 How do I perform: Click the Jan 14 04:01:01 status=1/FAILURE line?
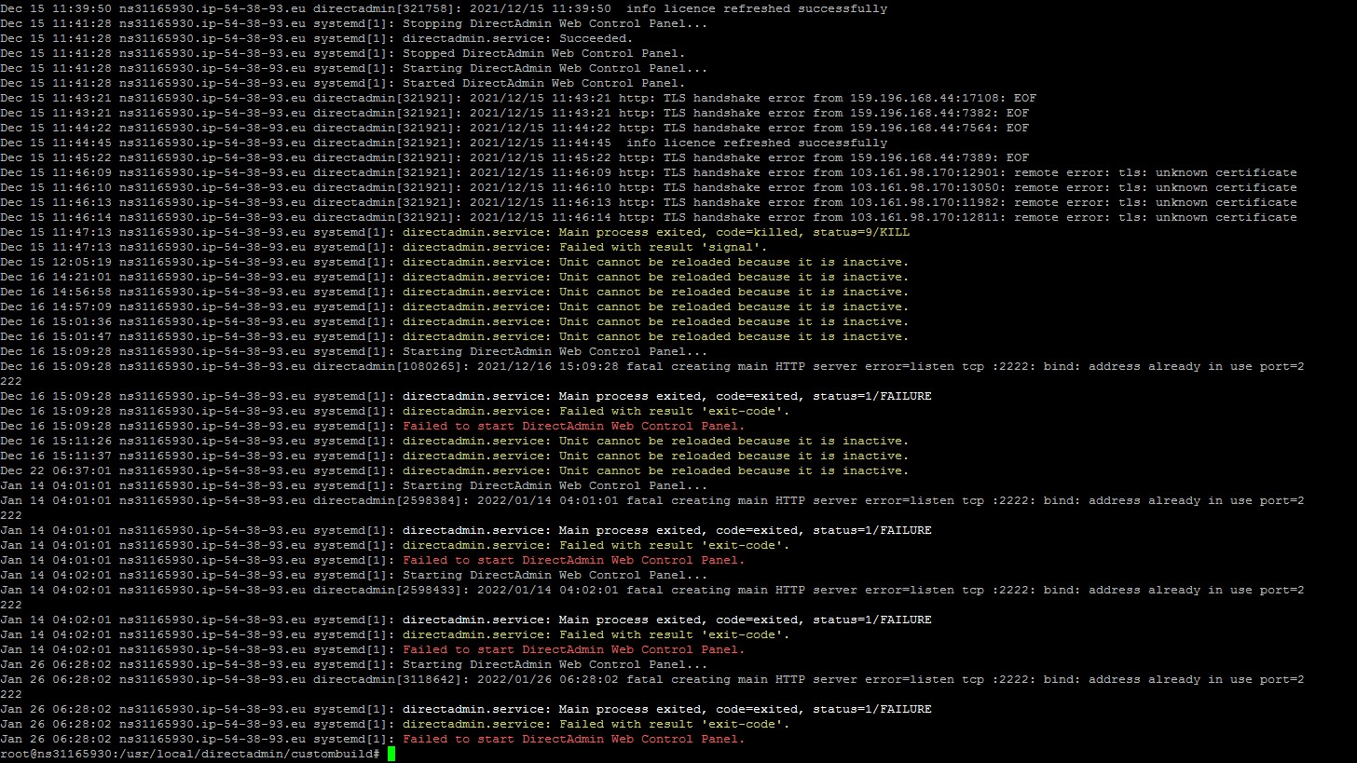[466, 530]
